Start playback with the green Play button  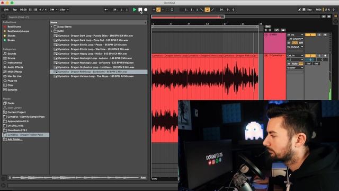pos(135,10)
